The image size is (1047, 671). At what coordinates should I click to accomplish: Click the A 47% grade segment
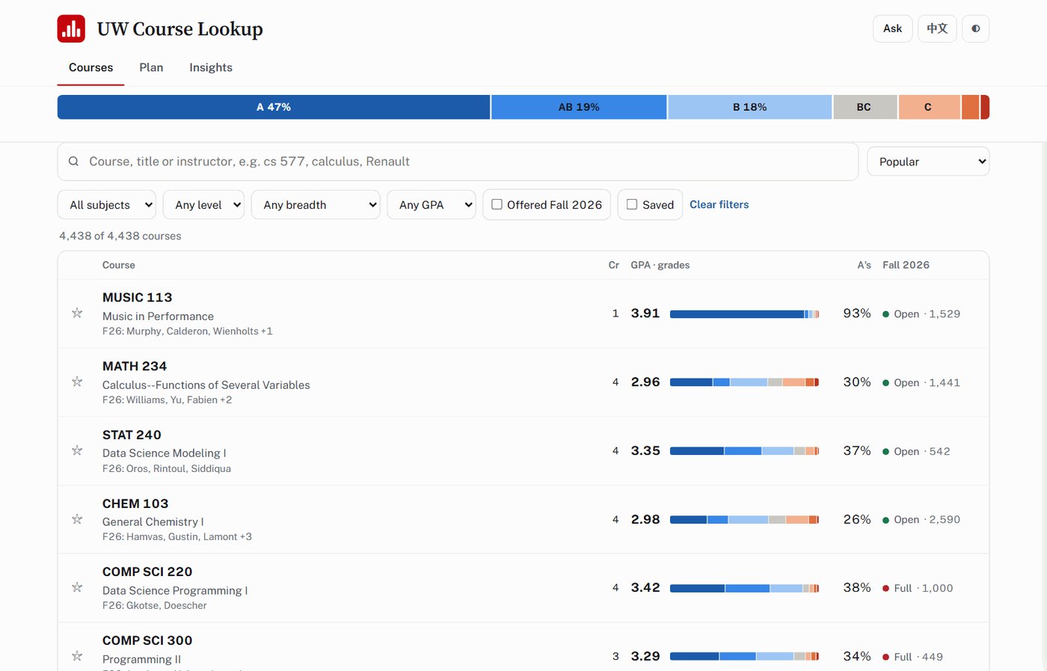point(274,107)
